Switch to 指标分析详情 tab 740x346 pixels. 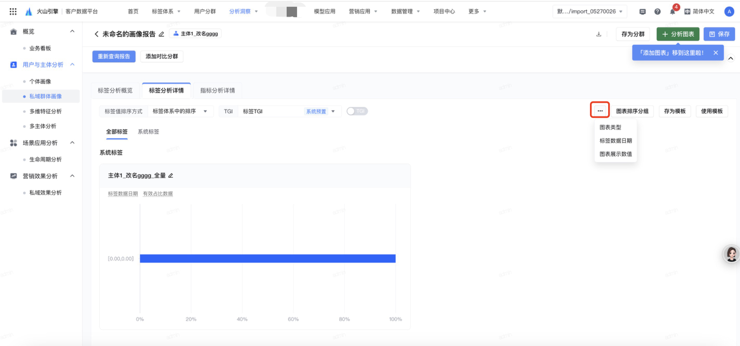[218, 90]
